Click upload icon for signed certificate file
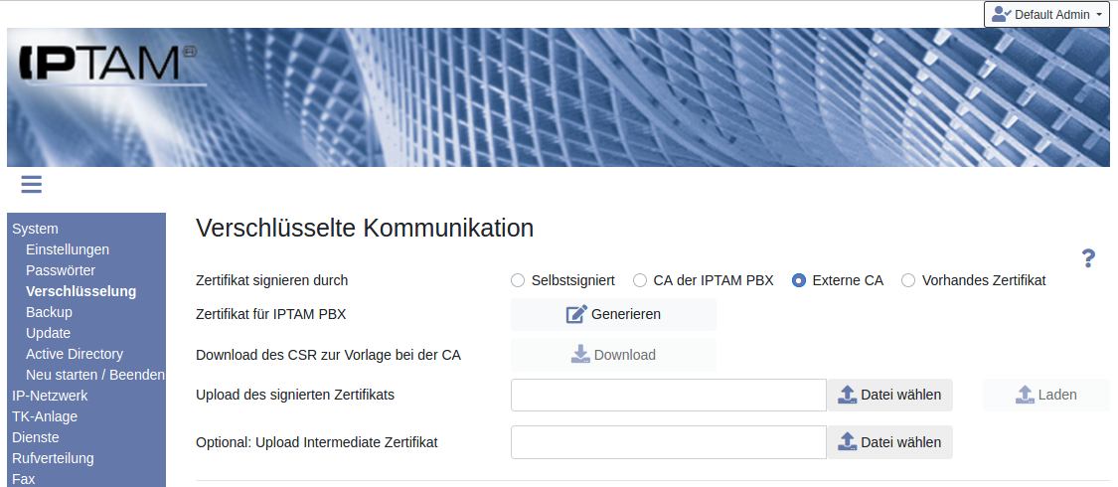Viewport: 1118px width, 487px height. point(847,395)
